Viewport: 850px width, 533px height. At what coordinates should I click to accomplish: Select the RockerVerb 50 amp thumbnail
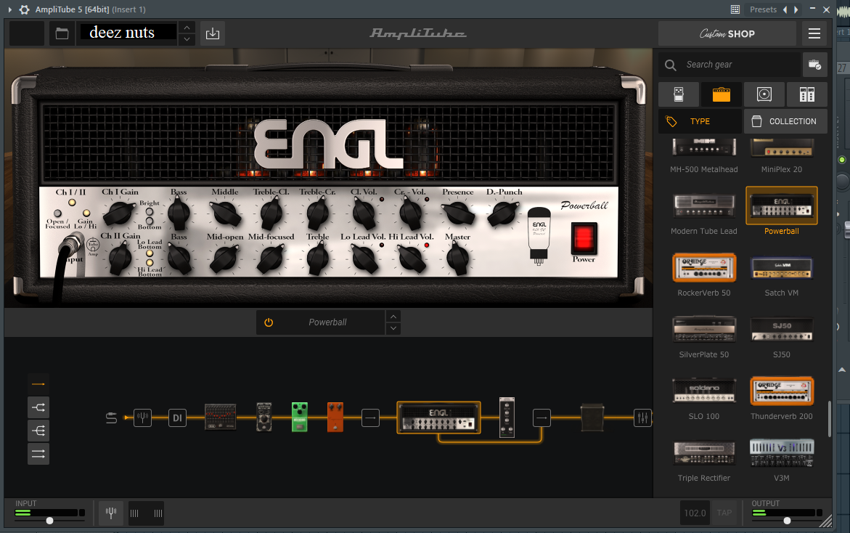(x=704, y=268)
